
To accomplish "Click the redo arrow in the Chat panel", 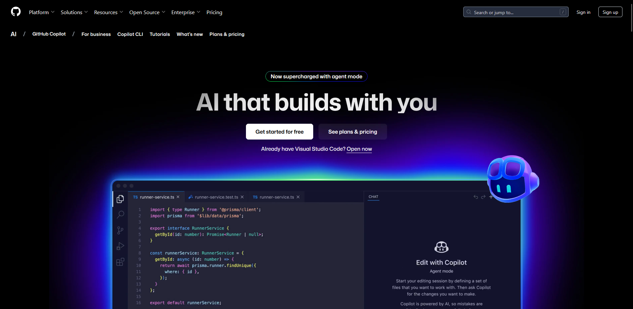I will 483,197.
